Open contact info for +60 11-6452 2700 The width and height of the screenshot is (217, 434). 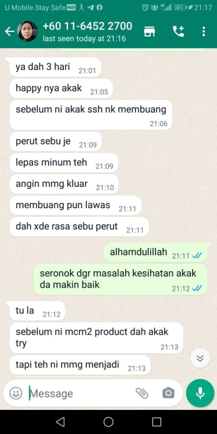tap(87, 26)
